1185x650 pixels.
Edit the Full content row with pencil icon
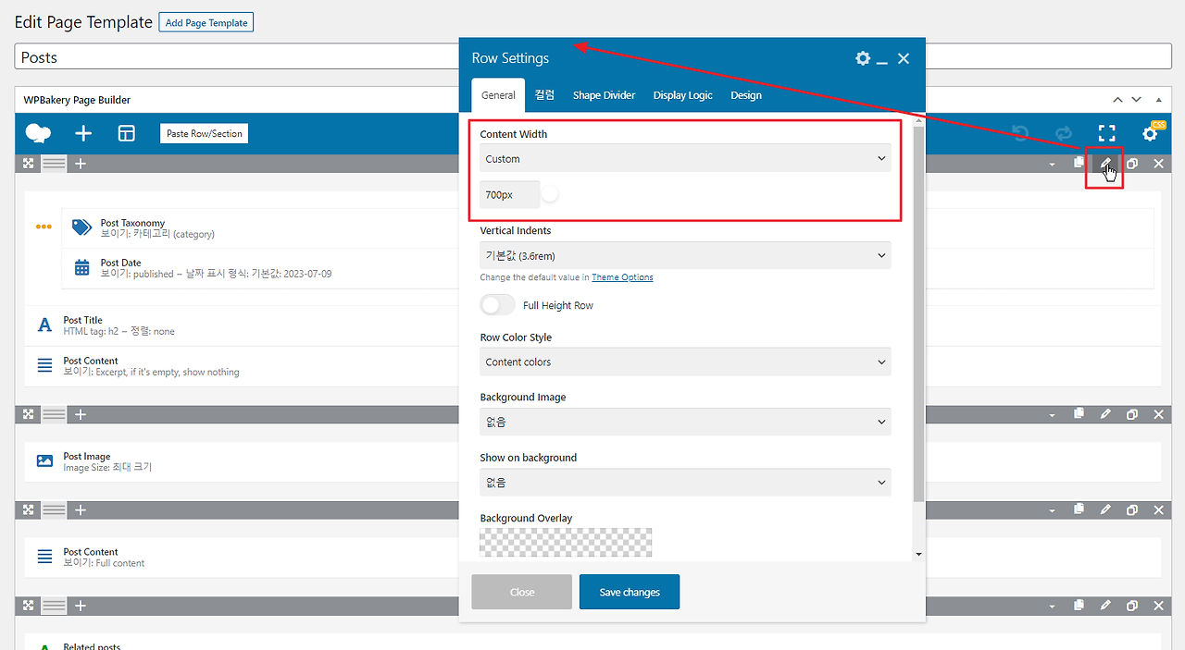coord(1105,510)
